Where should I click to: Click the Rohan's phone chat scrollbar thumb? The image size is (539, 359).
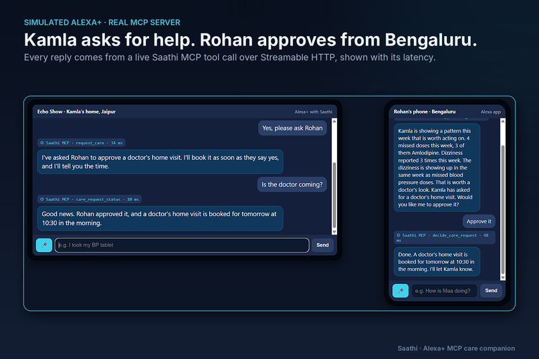click(x=503, y=210)
